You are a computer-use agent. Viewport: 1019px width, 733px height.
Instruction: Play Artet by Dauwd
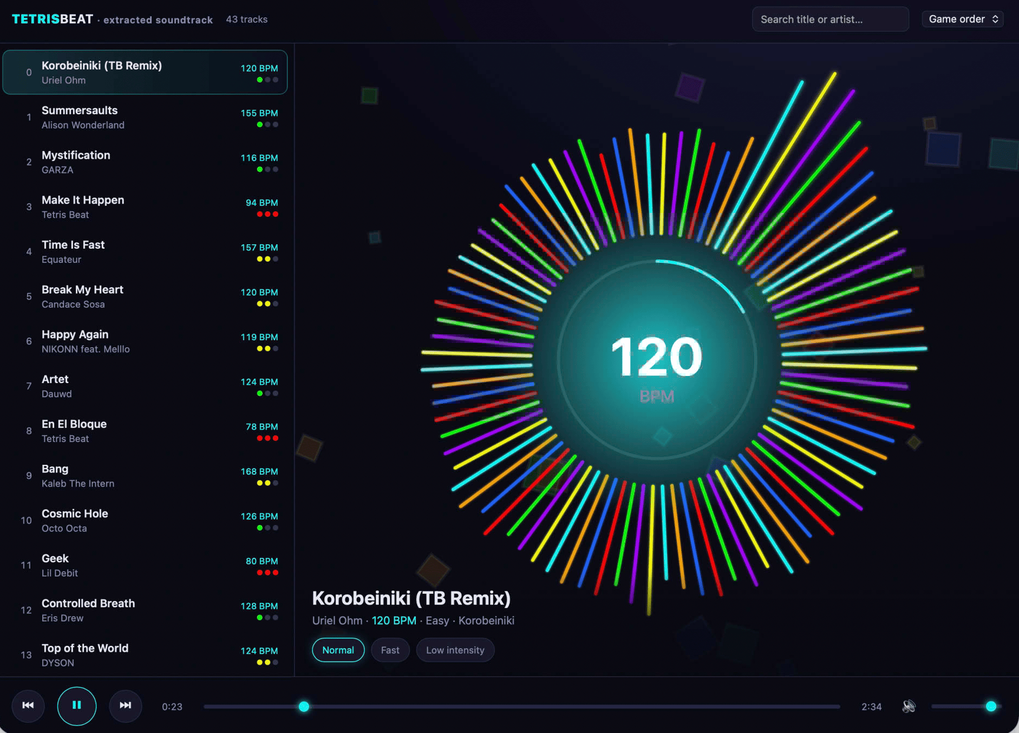[145, 386]
